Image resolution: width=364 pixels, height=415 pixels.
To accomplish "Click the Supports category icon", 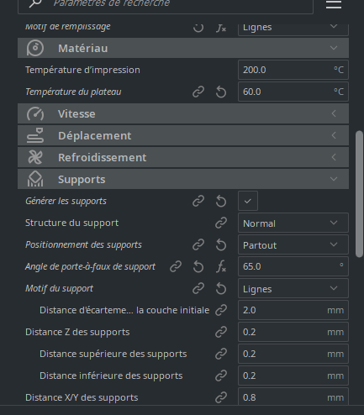I will click(35, 179).
